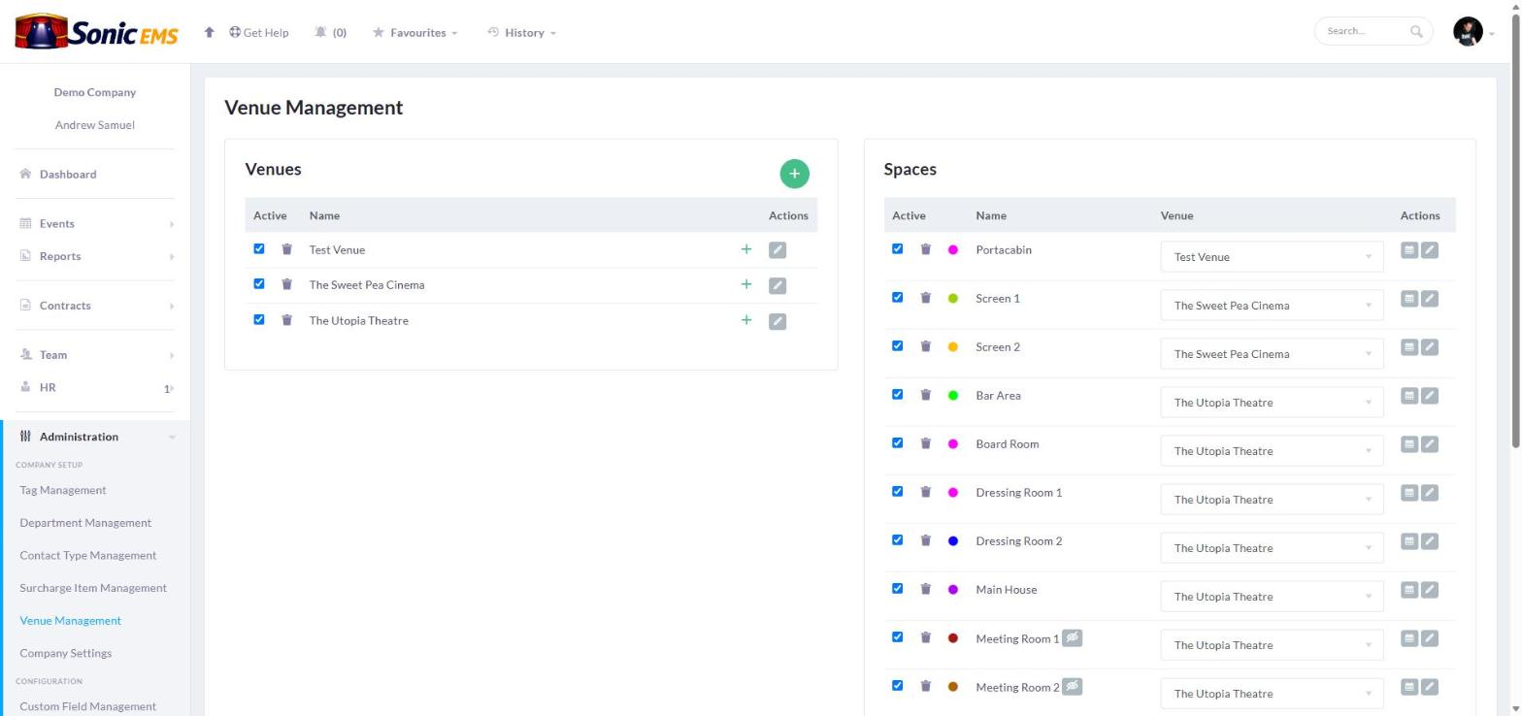Open the HR menu
Image resolution: width=1522 pixels, height=716 pixels.
95,388
